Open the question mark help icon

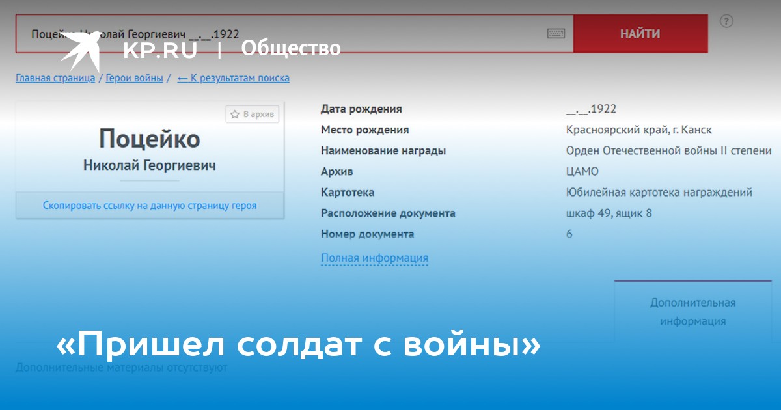pyautogui.click(x=726, y=21)
